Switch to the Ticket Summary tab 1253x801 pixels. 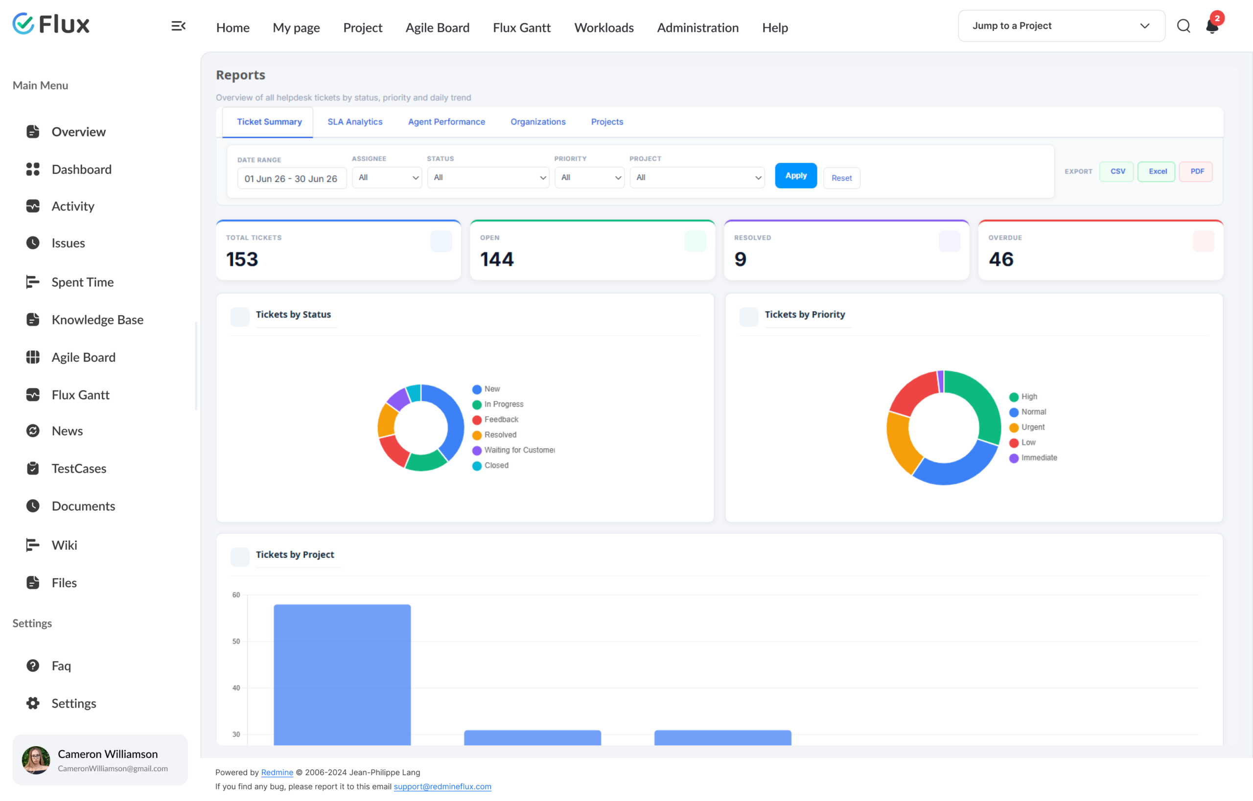269,122
